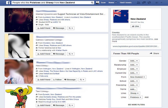Viewport: 168px width, 108px height.
Task: Click the New Zealand flag page image
Action: (121, 16)
